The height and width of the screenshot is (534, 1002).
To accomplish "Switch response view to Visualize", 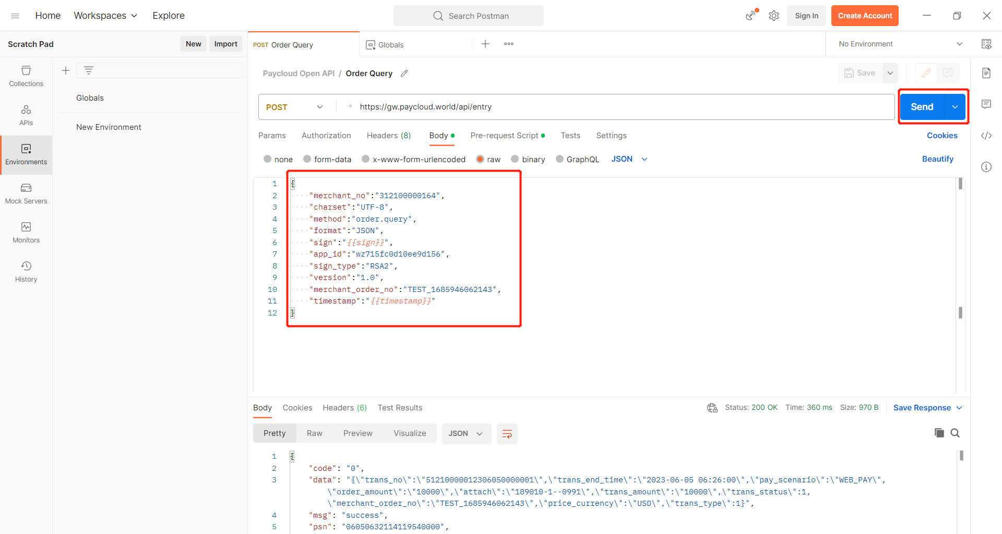I will coord(410,433).
